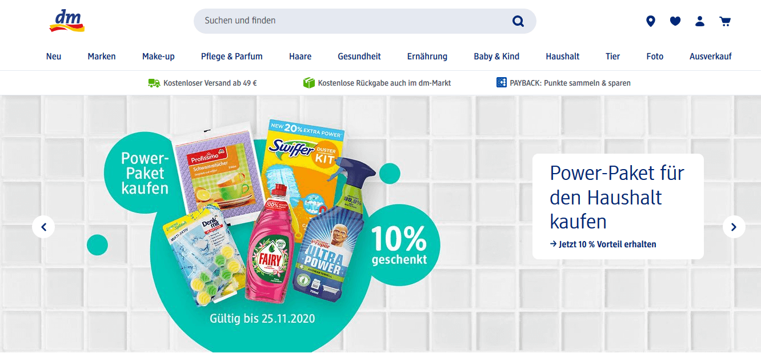Open the user account icon
This screenshot has width=761, height=357.
(700, 21)
